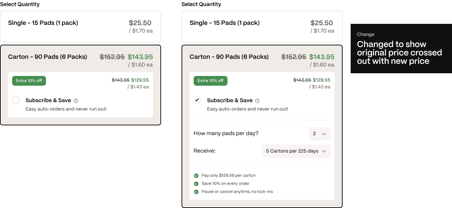Click $143.95 green price in right carton
Screen dimensions: 452x208
[322, 57]
